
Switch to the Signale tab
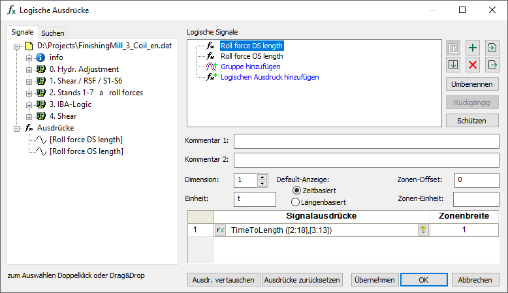[x=22, y=32]
